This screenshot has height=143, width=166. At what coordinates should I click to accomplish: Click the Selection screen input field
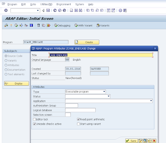click(x=68, y=115)
